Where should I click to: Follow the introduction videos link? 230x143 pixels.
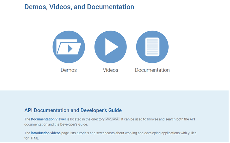click(x=46, y=133)
